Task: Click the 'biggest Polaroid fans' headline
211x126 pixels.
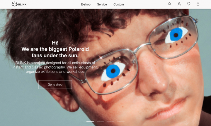Action: (x=55, y=52)
